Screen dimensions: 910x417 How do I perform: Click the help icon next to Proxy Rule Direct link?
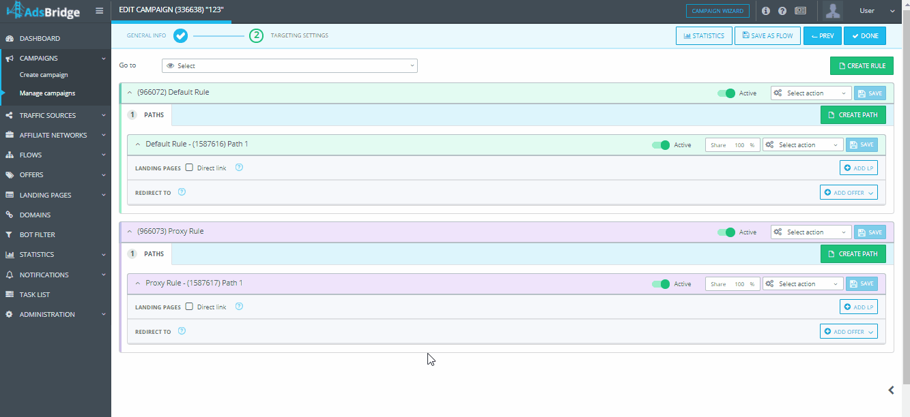tap(239, 307)
